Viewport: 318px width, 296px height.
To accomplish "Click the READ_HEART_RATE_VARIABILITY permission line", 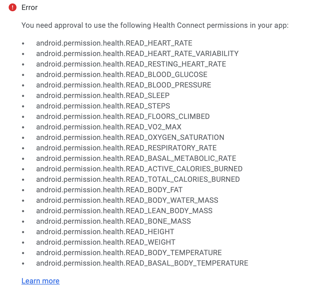I will pyautogui.click(x=137, y=53).
